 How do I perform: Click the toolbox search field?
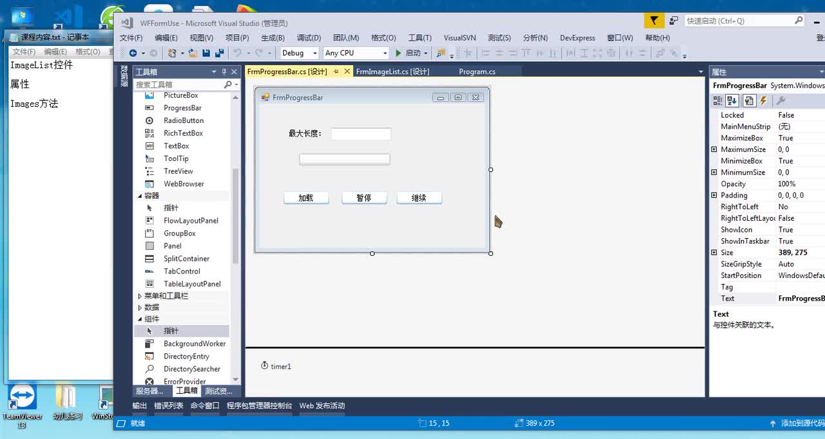[x=179, y=84]
